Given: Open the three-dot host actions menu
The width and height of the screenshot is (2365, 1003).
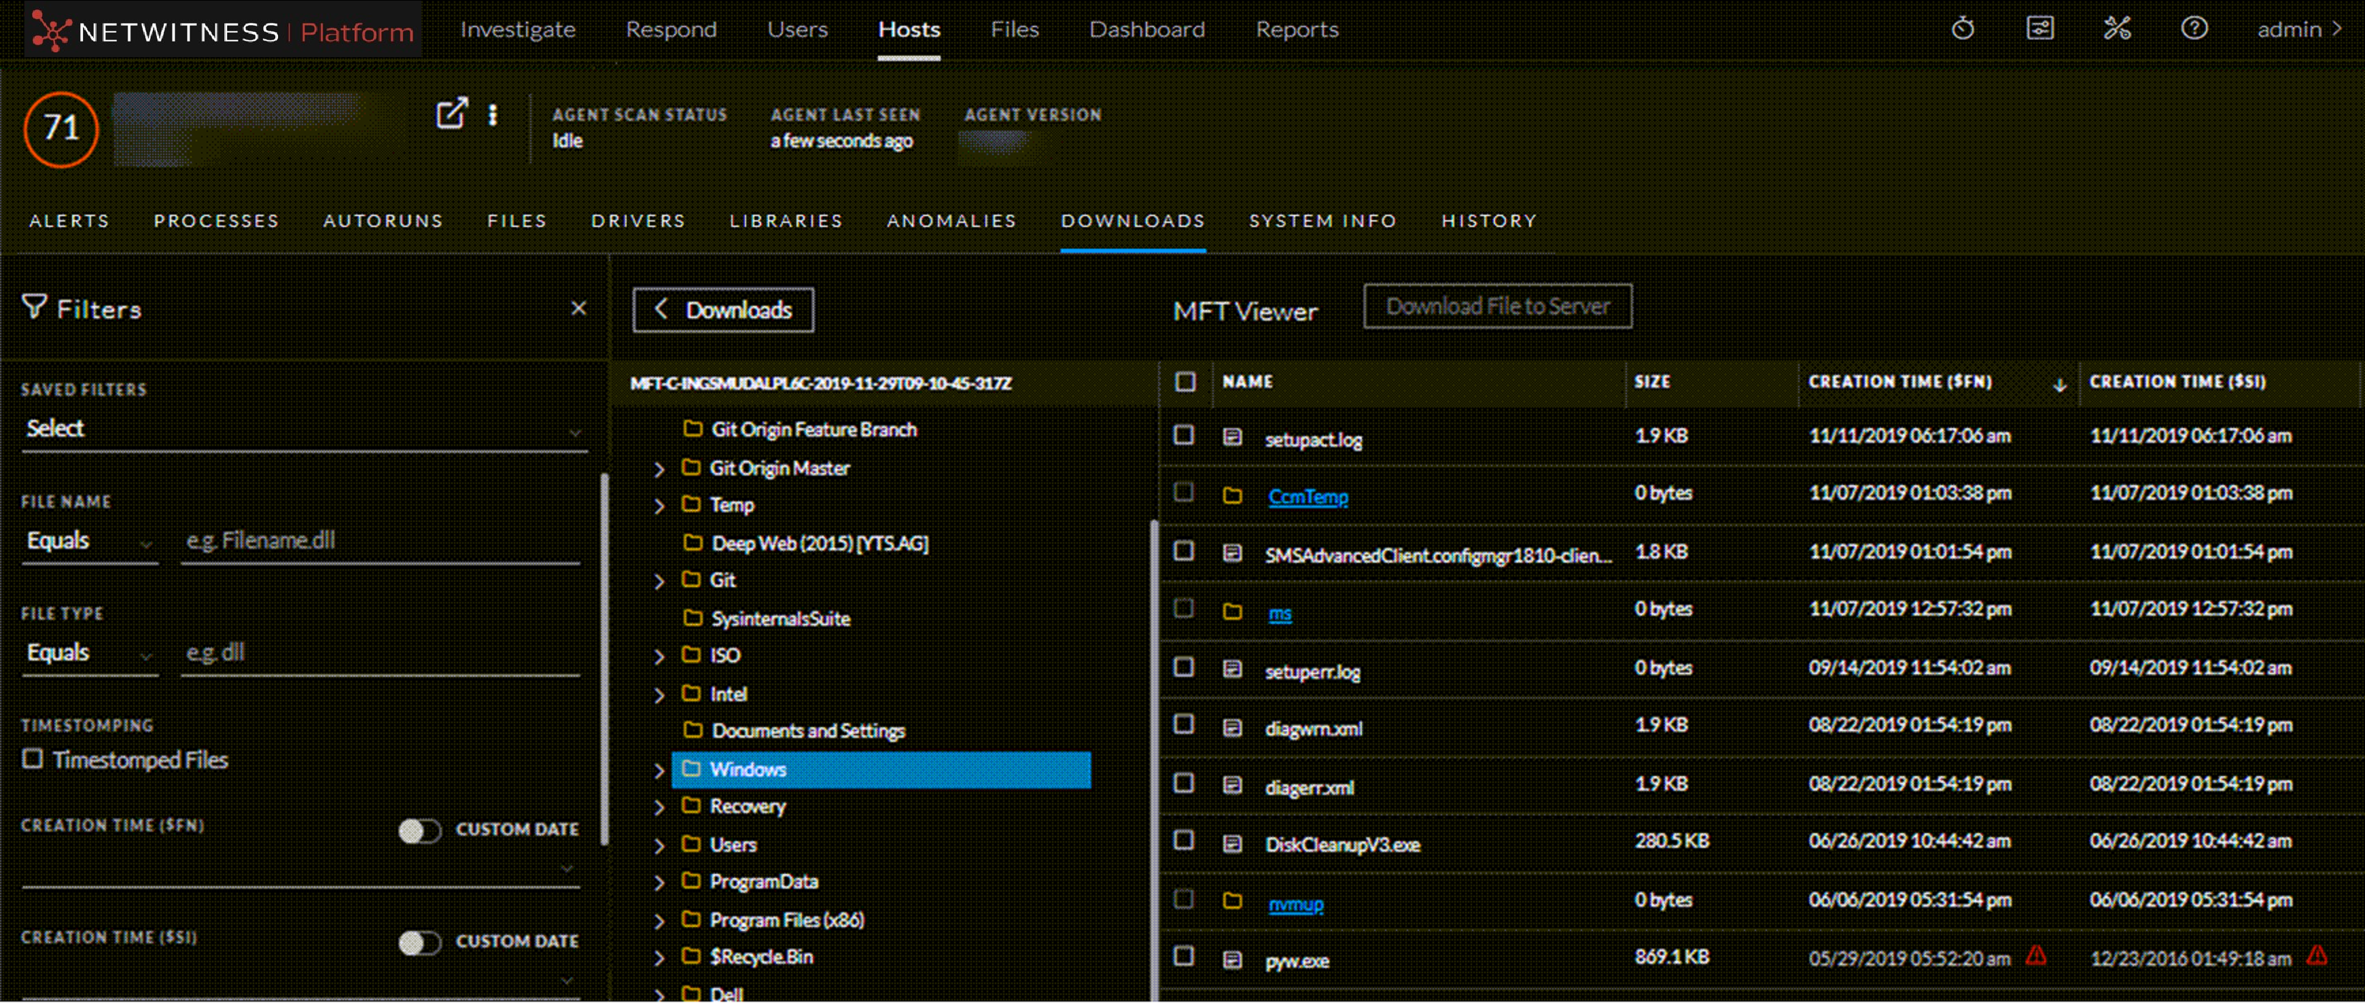Looking at the screenshot, I should click(493, 115).
